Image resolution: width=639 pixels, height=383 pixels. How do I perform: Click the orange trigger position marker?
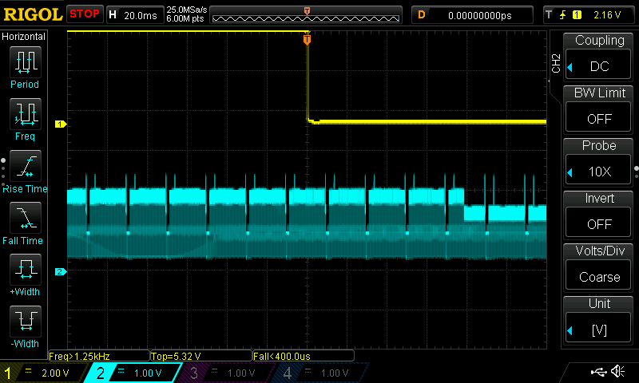[307, 39]
